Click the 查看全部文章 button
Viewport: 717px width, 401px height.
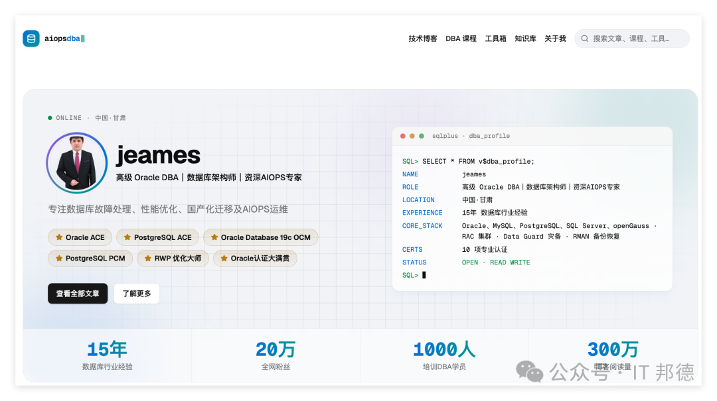[78, 293]
